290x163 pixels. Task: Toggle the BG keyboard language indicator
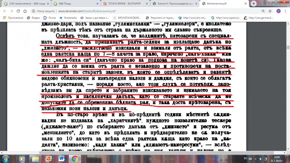click(x=245, y=159)
